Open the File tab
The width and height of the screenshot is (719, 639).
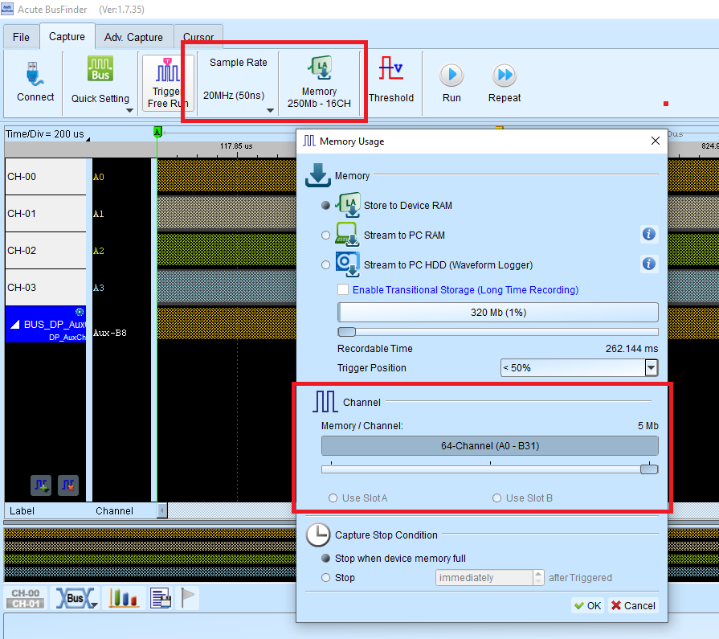(21, 37)
